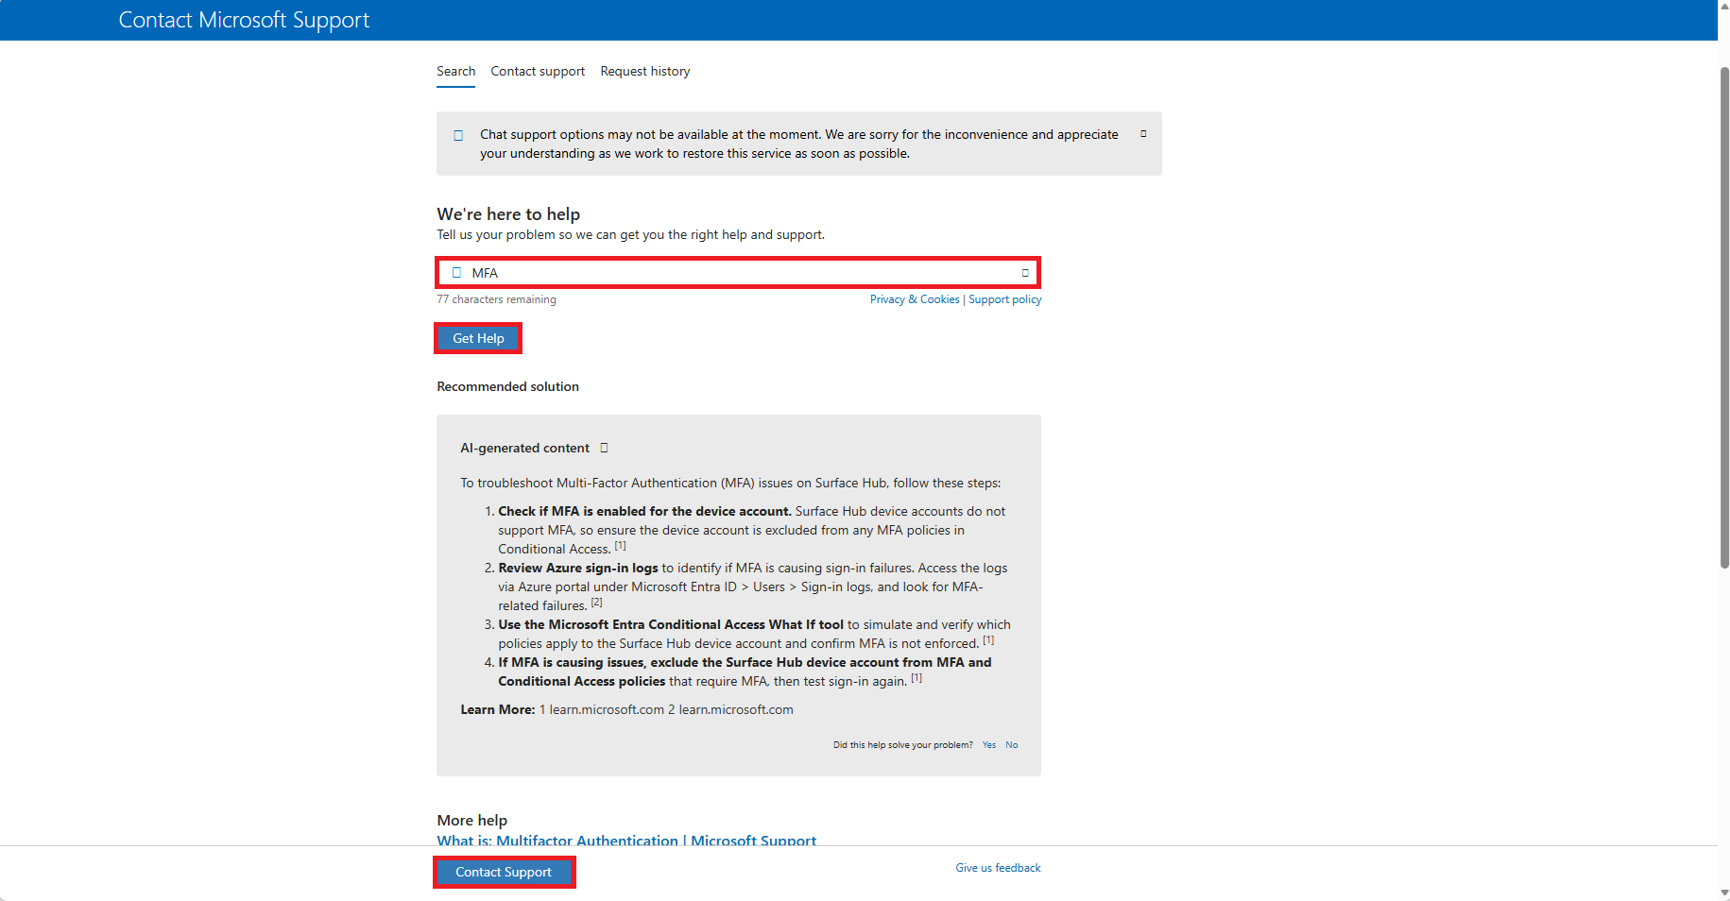Open citation [1] after 'Conditional Access.'
The height and width of the screenshot is (901, 1730).
click(x=620, y=546)
